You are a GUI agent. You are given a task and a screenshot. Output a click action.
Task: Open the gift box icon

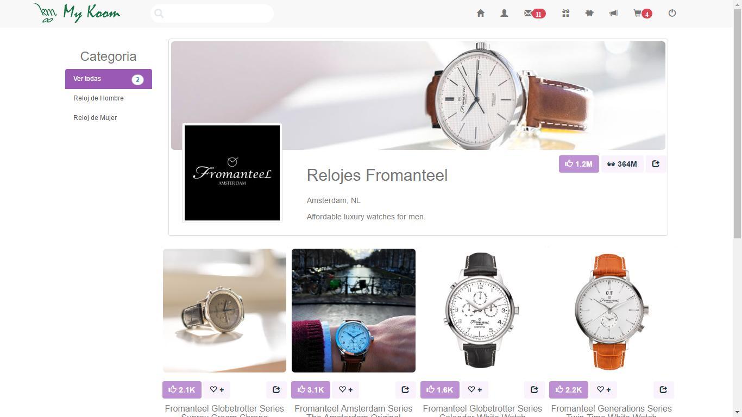[565, 13]
